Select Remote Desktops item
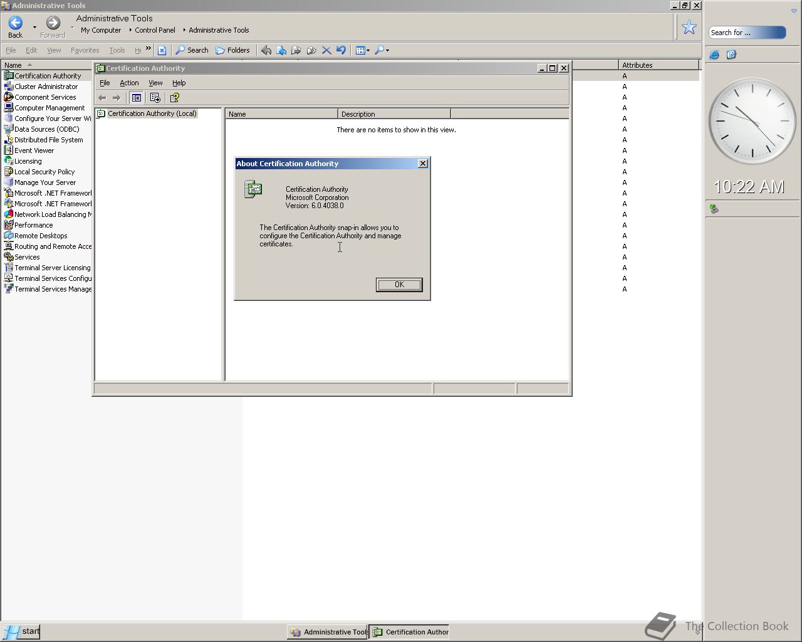The image size is (802, 642). 41,236
